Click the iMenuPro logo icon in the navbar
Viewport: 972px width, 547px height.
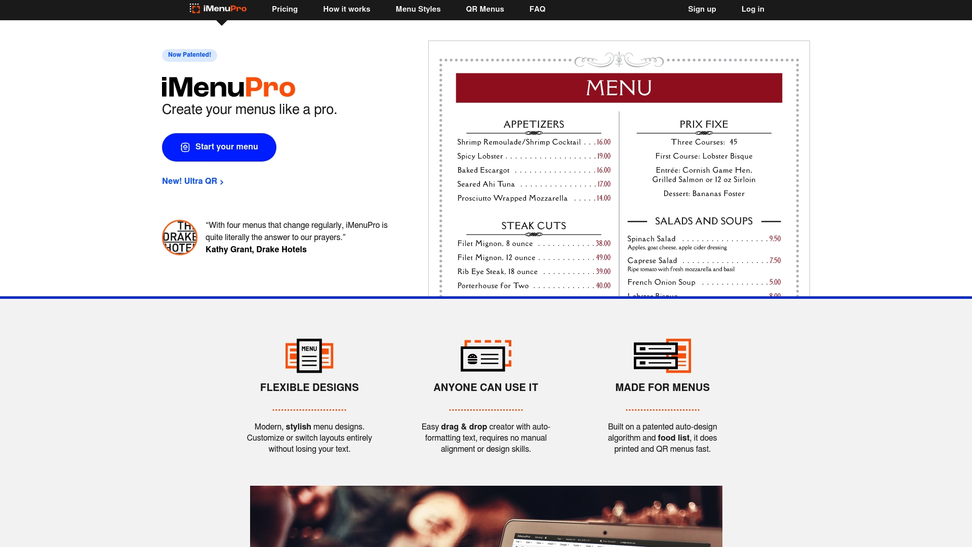click(194, 9)
